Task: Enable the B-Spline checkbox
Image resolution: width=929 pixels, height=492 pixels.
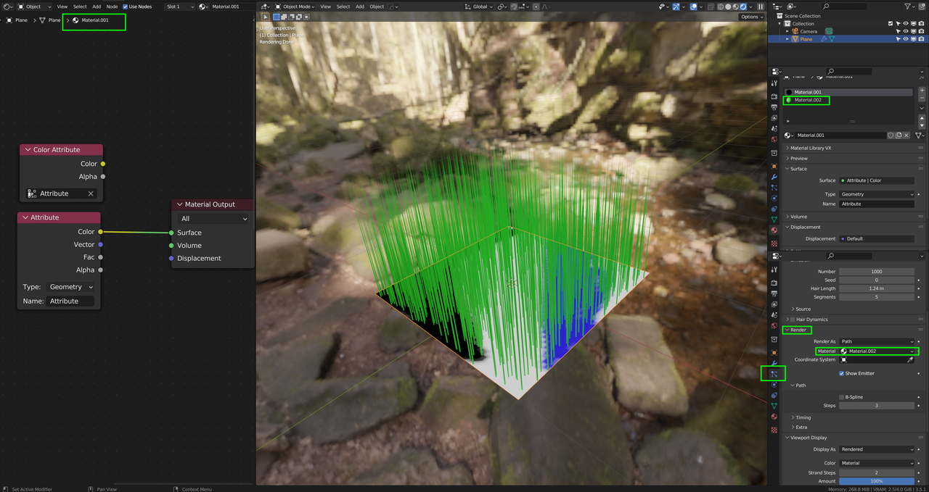Action: pos(842,397)
